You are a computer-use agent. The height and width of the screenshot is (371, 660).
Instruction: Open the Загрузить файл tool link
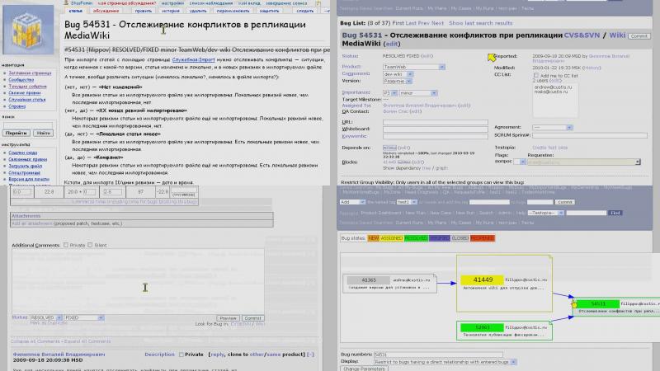(26, 167)
